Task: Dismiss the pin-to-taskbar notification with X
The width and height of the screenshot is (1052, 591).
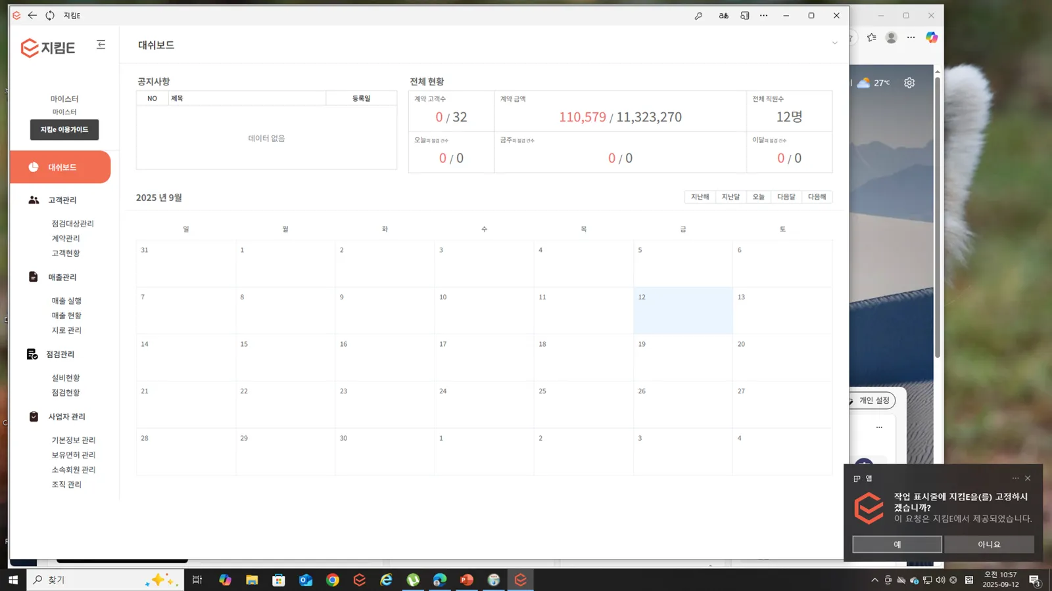Action: (1028, 478)
